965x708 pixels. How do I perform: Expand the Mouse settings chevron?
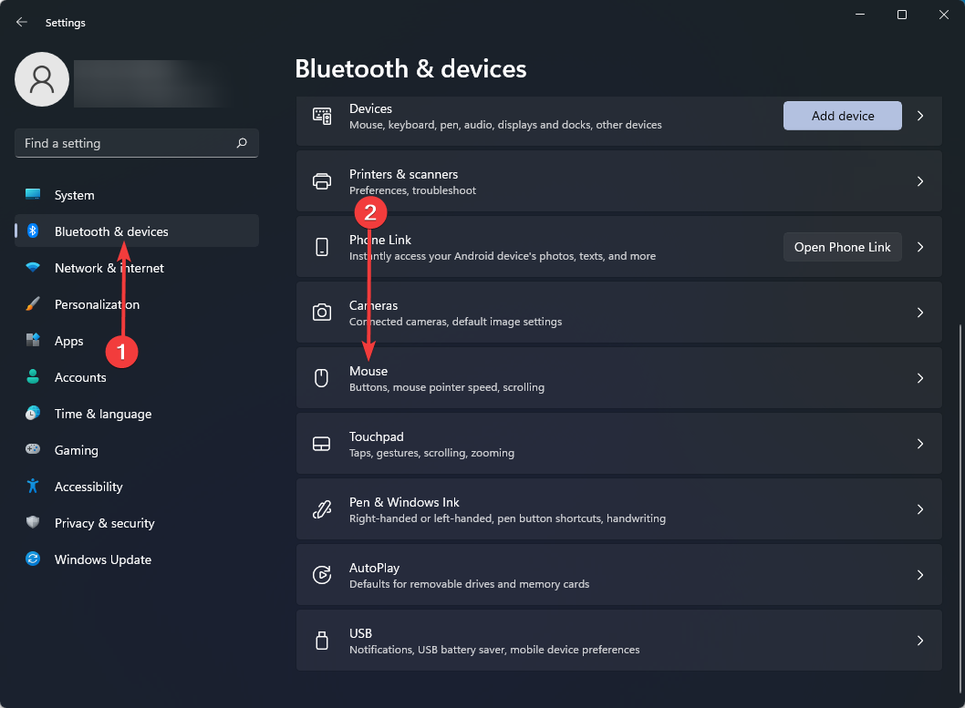[x=920, y=378]
